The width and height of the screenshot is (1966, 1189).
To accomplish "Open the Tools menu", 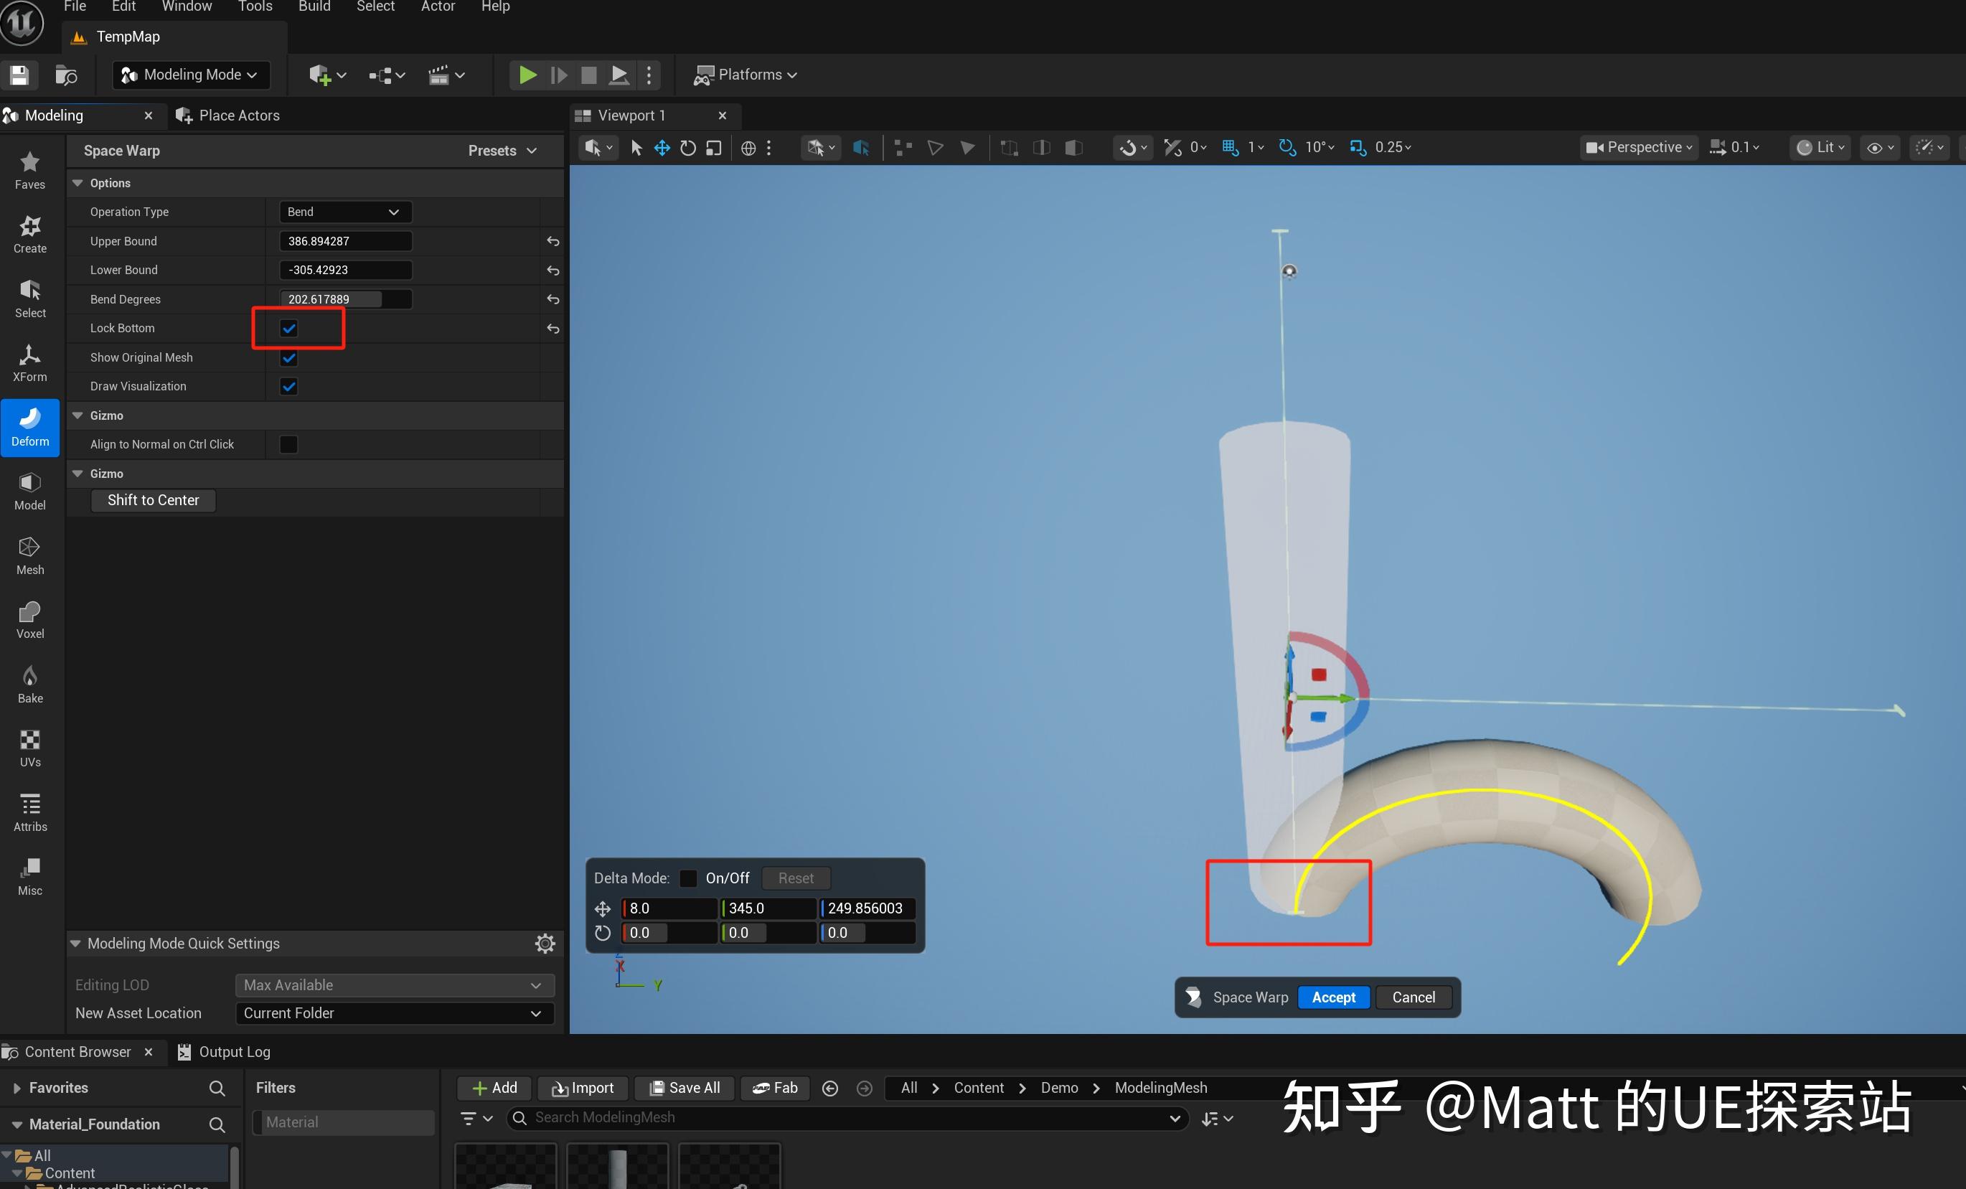I will coord(255,6).
